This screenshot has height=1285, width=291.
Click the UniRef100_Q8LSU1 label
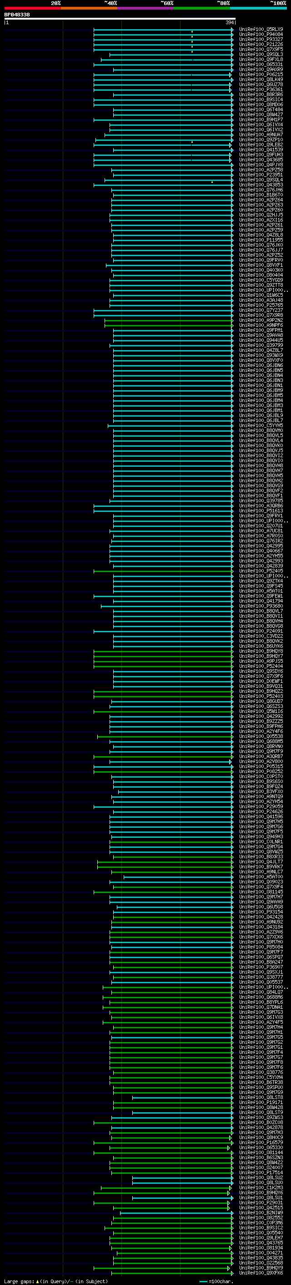coord(261,1197)
